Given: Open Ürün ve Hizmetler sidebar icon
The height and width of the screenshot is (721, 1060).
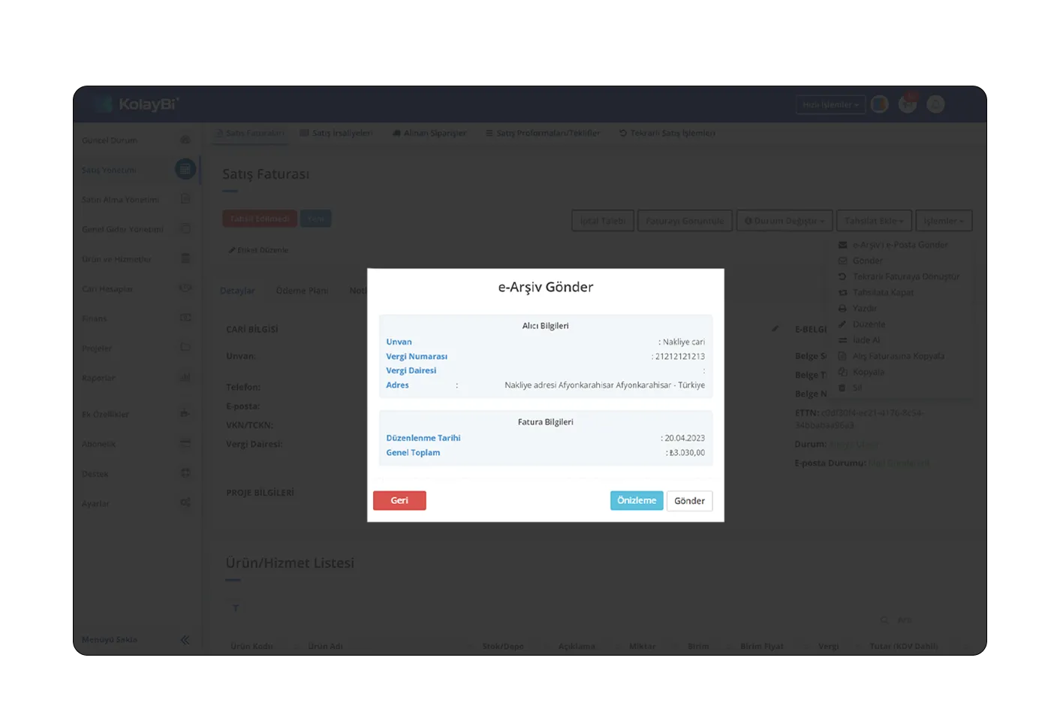Looking at the screenshot, I should pyautogui.click(x=185, y=258).
